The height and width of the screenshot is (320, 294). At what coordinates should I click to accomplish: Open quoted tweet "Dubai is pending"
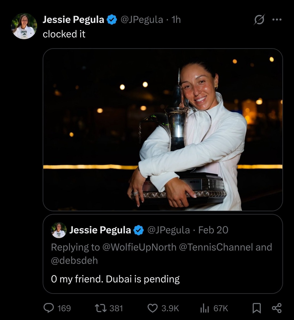click(115, 279)
